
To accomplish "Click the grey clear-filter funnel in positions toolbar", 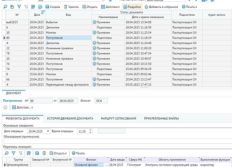I will click(x=20, y=153).
